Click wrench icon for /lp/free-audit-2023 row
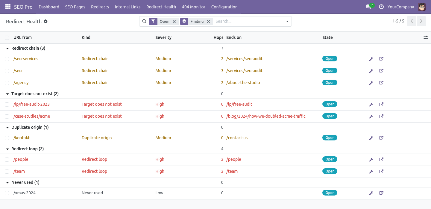 (x=371, y=104)
